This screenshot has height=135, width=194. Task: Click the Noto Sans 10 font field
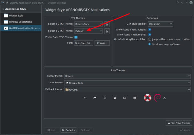[84, 43]
